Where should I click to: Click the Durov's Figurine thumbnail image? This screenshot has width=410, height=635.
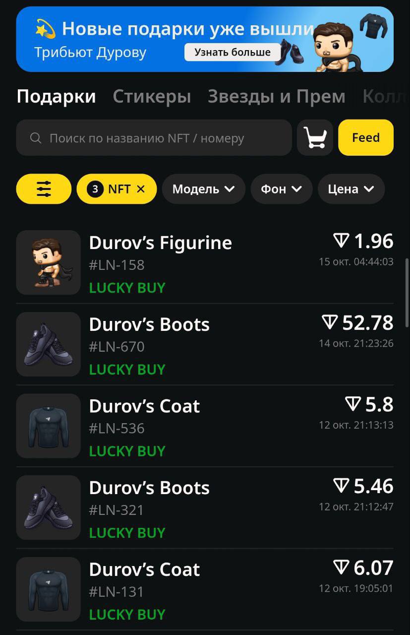(x=48, y=262)
